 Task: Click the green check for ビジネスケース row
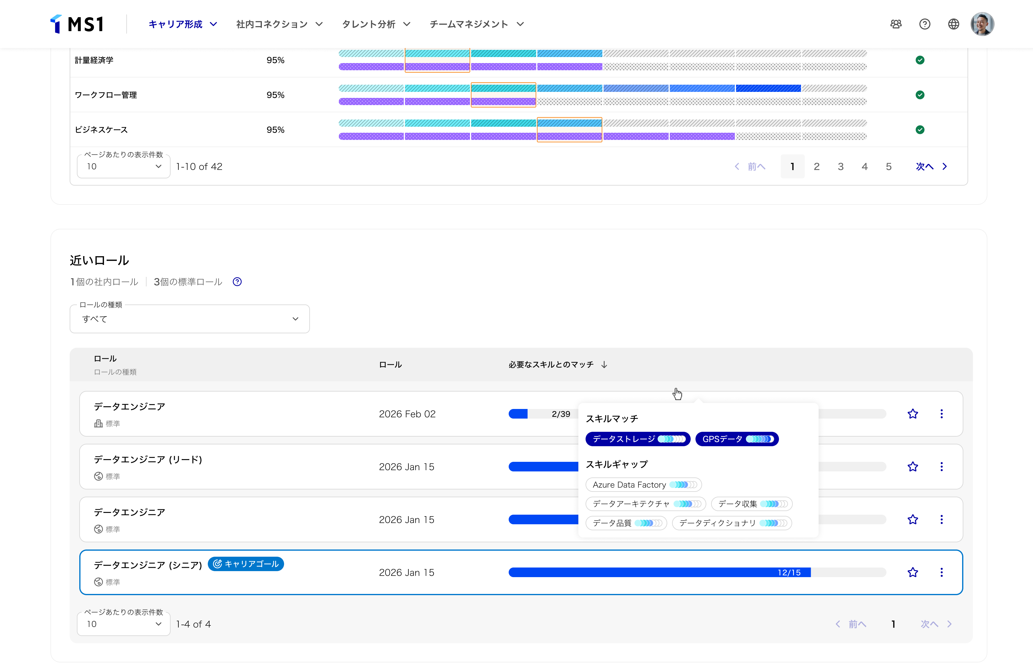click(920, 130)
